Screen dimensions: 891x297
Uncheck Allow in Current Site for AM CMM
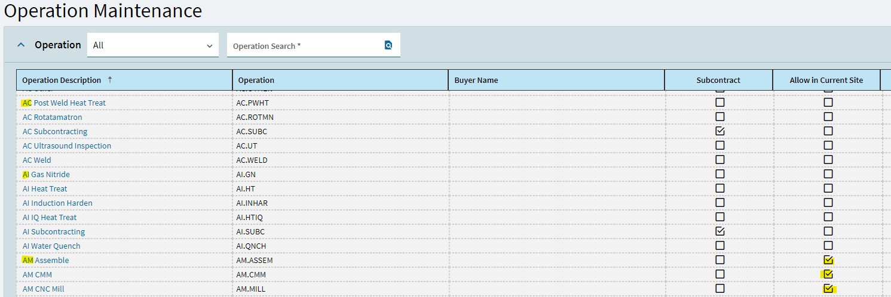point(828,274)
